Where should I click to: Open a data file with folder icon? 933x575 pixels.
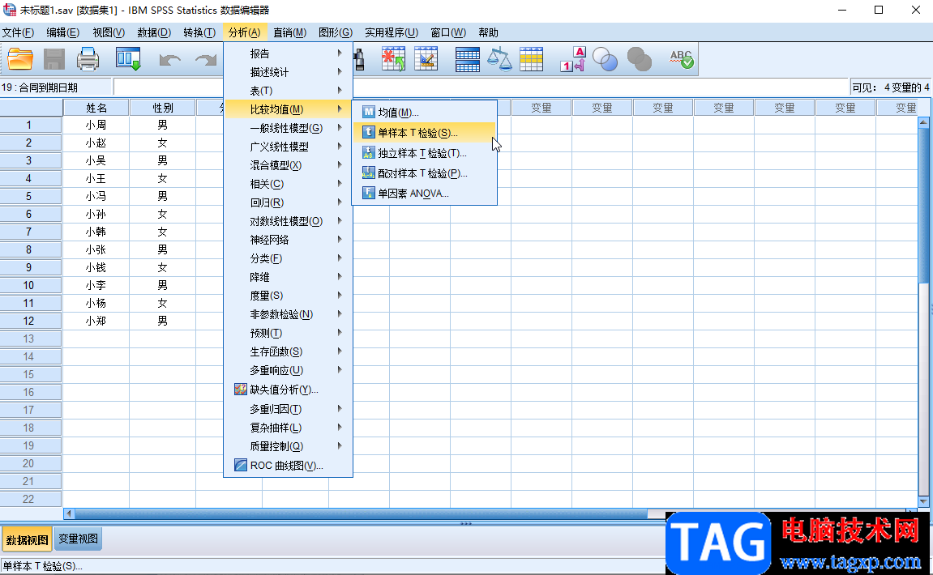20,59
